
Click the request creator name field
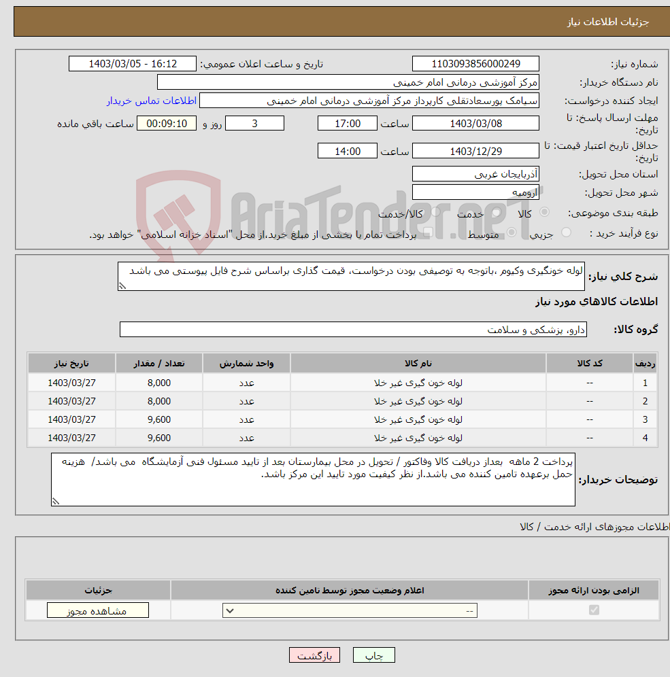pos(369,101)
